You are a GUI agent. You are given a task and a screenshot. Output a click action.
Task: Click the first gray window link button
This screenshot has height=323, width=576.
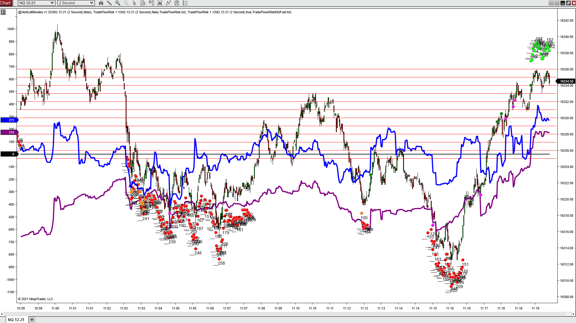(551, 3)
